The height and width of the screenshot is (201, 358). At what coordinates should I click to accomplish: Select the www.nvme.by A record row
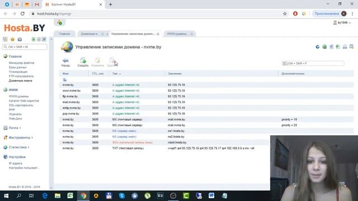point(206,90)
